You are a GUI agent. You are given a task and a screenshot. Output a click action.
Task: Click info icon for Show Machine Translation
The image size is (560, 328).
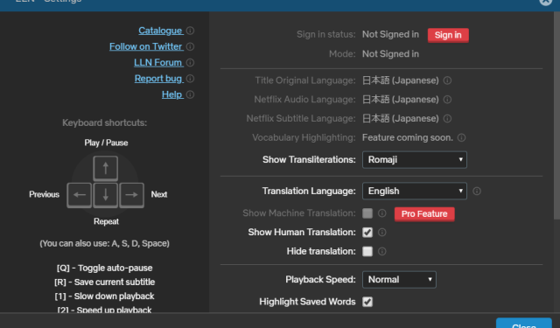[382, 213]
